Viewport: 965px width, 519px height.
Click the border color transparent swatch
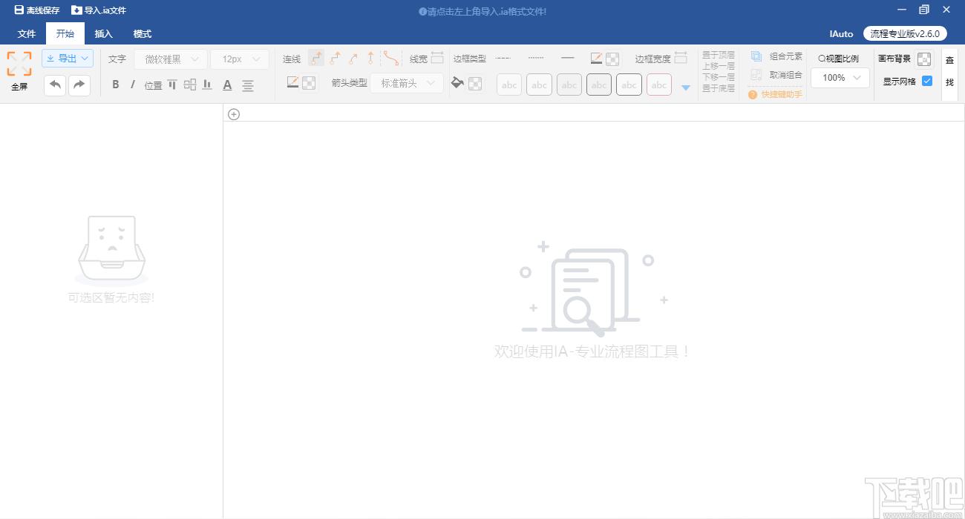(x=612, y=59)
